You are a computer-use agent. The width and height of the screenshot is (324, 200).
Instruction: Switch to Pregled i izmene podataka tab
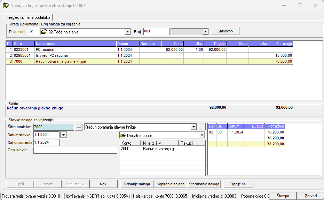point(29,17)
